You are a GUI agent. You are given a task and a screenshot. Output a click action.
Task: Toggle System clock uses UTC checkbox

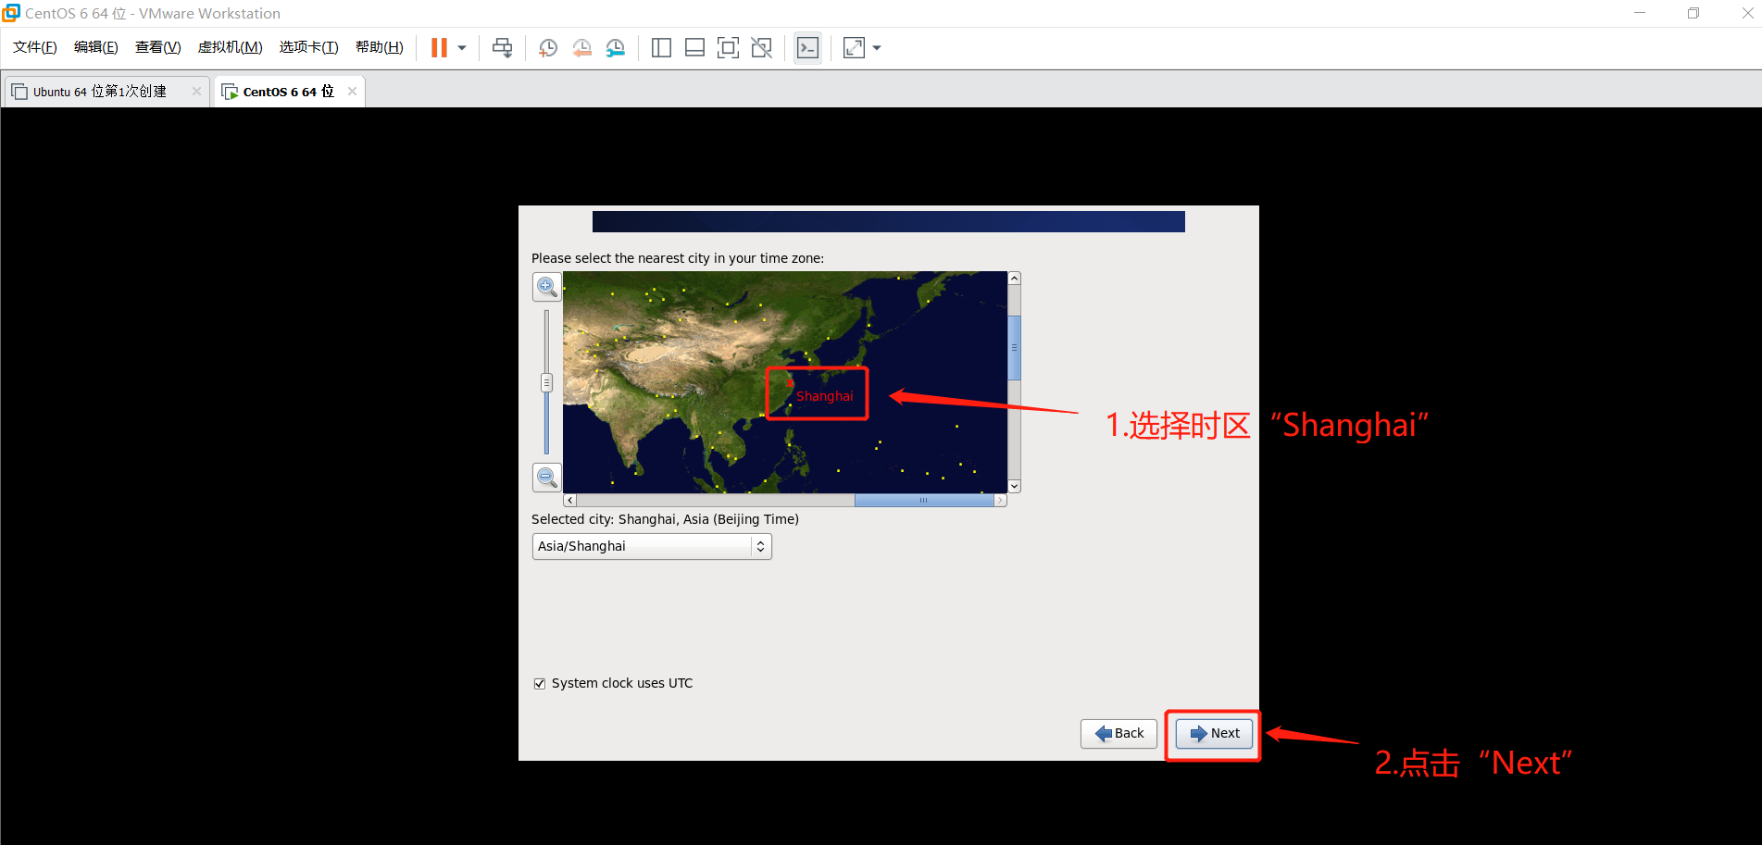(x=540, y=684)
